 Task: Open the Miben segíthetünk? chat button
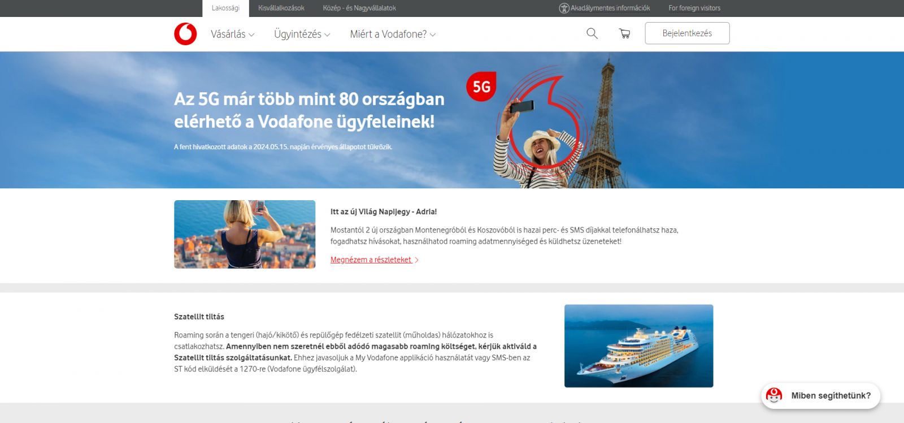(x=820, y=395)
